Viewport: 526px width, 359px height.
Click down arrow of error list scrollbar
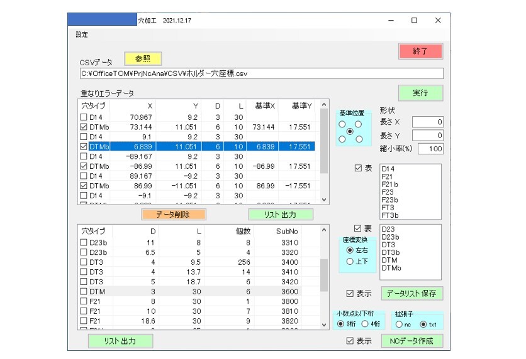pos(324,199)
